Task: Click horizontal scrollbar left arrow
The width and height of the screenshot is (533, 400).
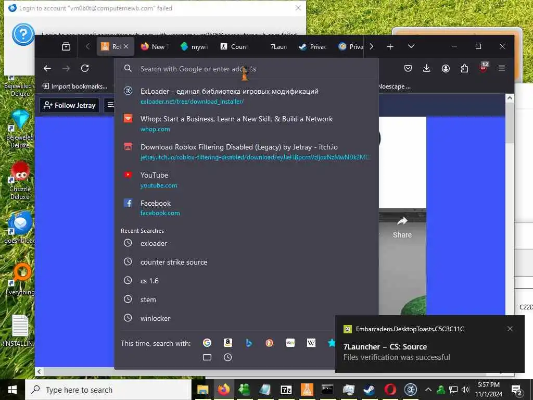Action: (39, 371)
